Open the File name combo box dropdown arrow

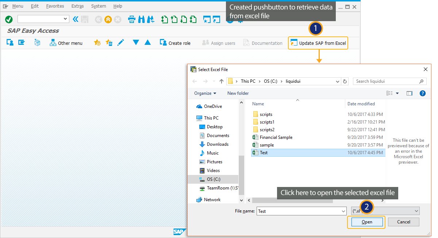(x=343, y=211)
